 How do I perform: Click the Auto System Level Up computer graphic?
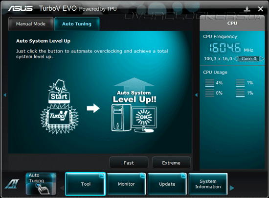click(134, 105)
